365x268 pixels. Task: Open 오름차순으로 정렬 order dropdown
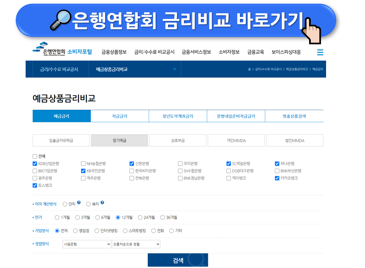tap(136, 244)
